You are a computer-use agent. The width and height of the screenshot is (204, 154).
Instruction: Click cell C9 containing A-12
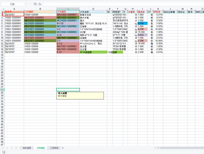tap(68, 35)
